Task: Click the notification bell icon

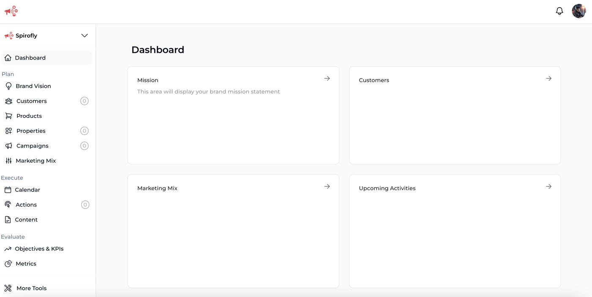Action: point(559,11)
